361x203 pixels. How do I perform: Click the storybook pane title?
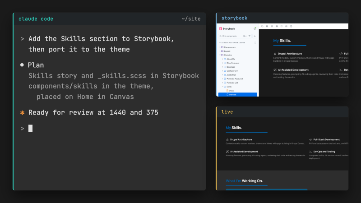pos(234,18)
